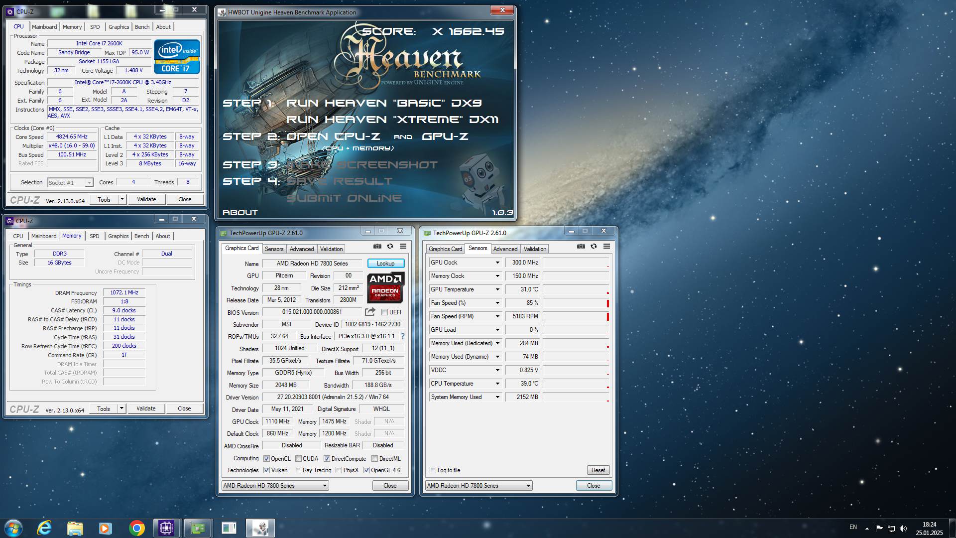This screenshot has width=956, height=538.
Task: Toggle the OpenCL checkbox
Action: [x=266, y=459]
